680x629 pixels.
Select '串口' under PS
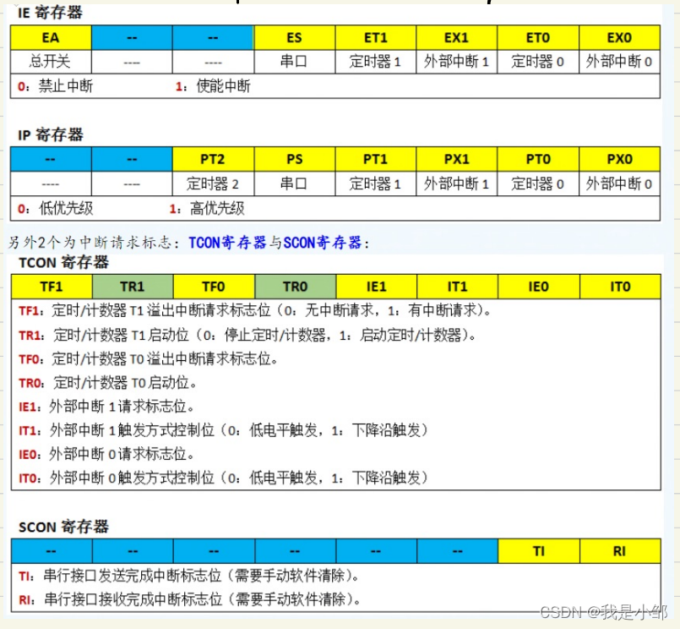295,183
